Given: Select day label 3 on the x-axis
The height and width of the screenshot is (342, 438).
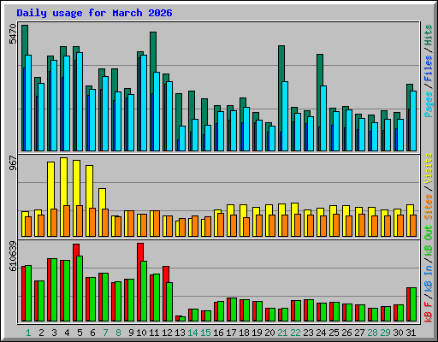Looking at the screenshot, I should tap(54, 333).
